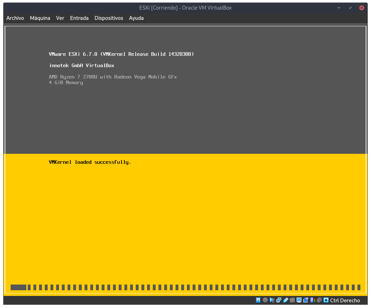371x308 pixels.
Task: Open the Ayuda menu
Action: tap(136, 18)
